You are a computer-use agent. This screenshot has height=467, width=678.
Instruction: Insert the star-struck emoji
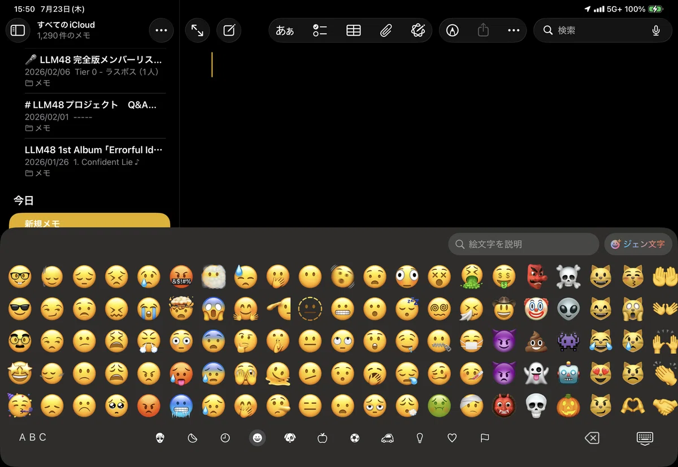[x=20, y=373]
